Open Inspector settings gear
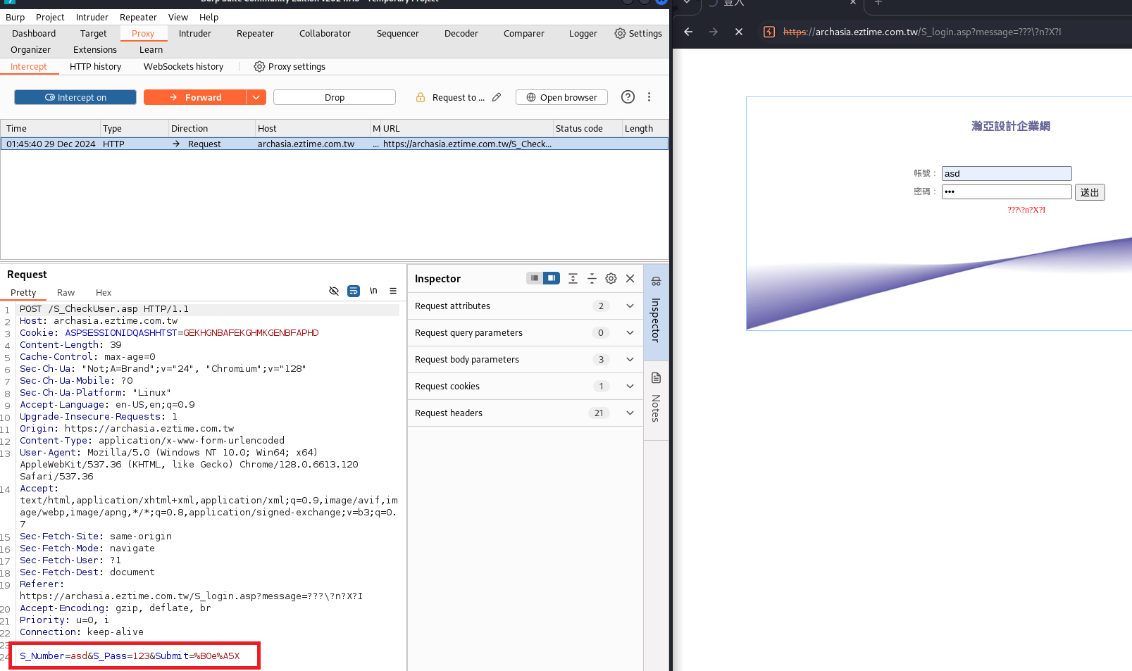Viewport: 1132px width, 671px height. pyautogui.click(x=611, y=278)
